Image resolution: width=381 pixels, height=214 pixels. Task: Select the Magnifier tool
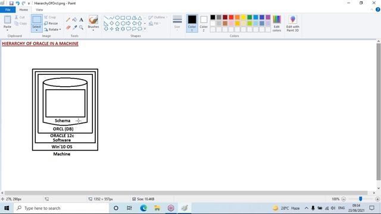pyautogui.click(x=81, y=27)
